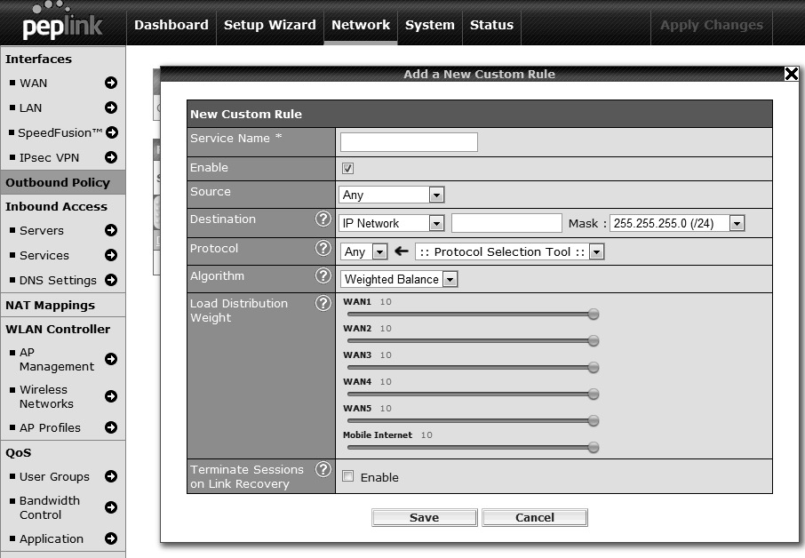Click the arrow icon next to Servers

(111, 230)
